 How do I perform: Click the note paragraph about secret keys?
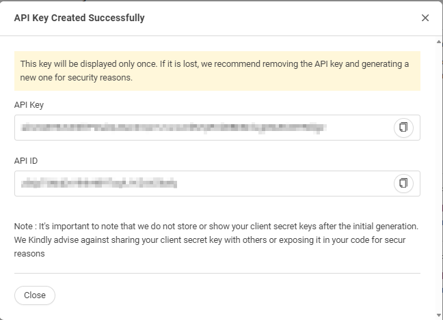click(x=217, y=240)
